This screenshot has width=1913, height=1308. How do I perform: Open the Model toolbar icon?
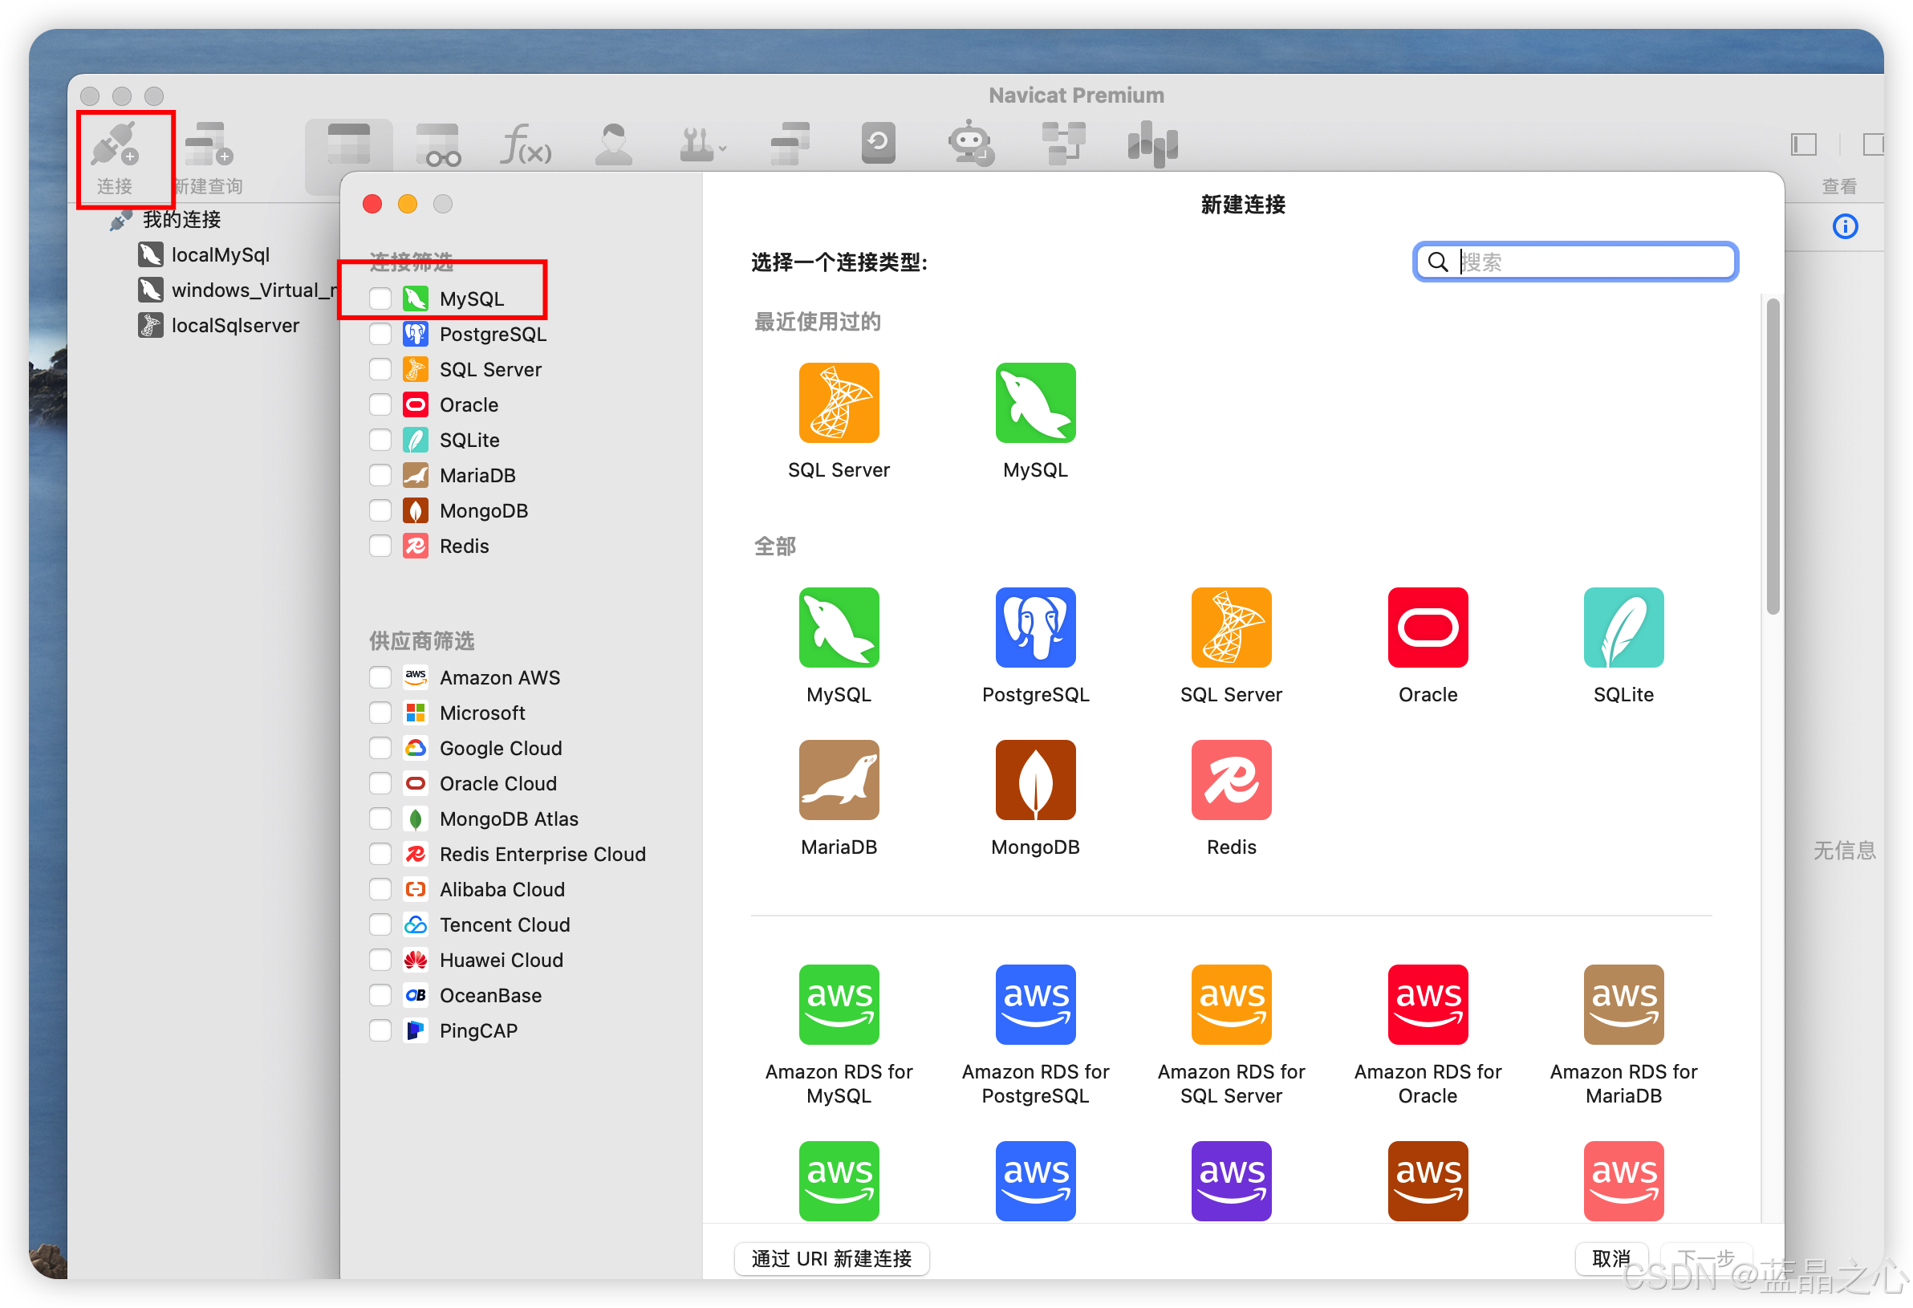click(1062, 144)
